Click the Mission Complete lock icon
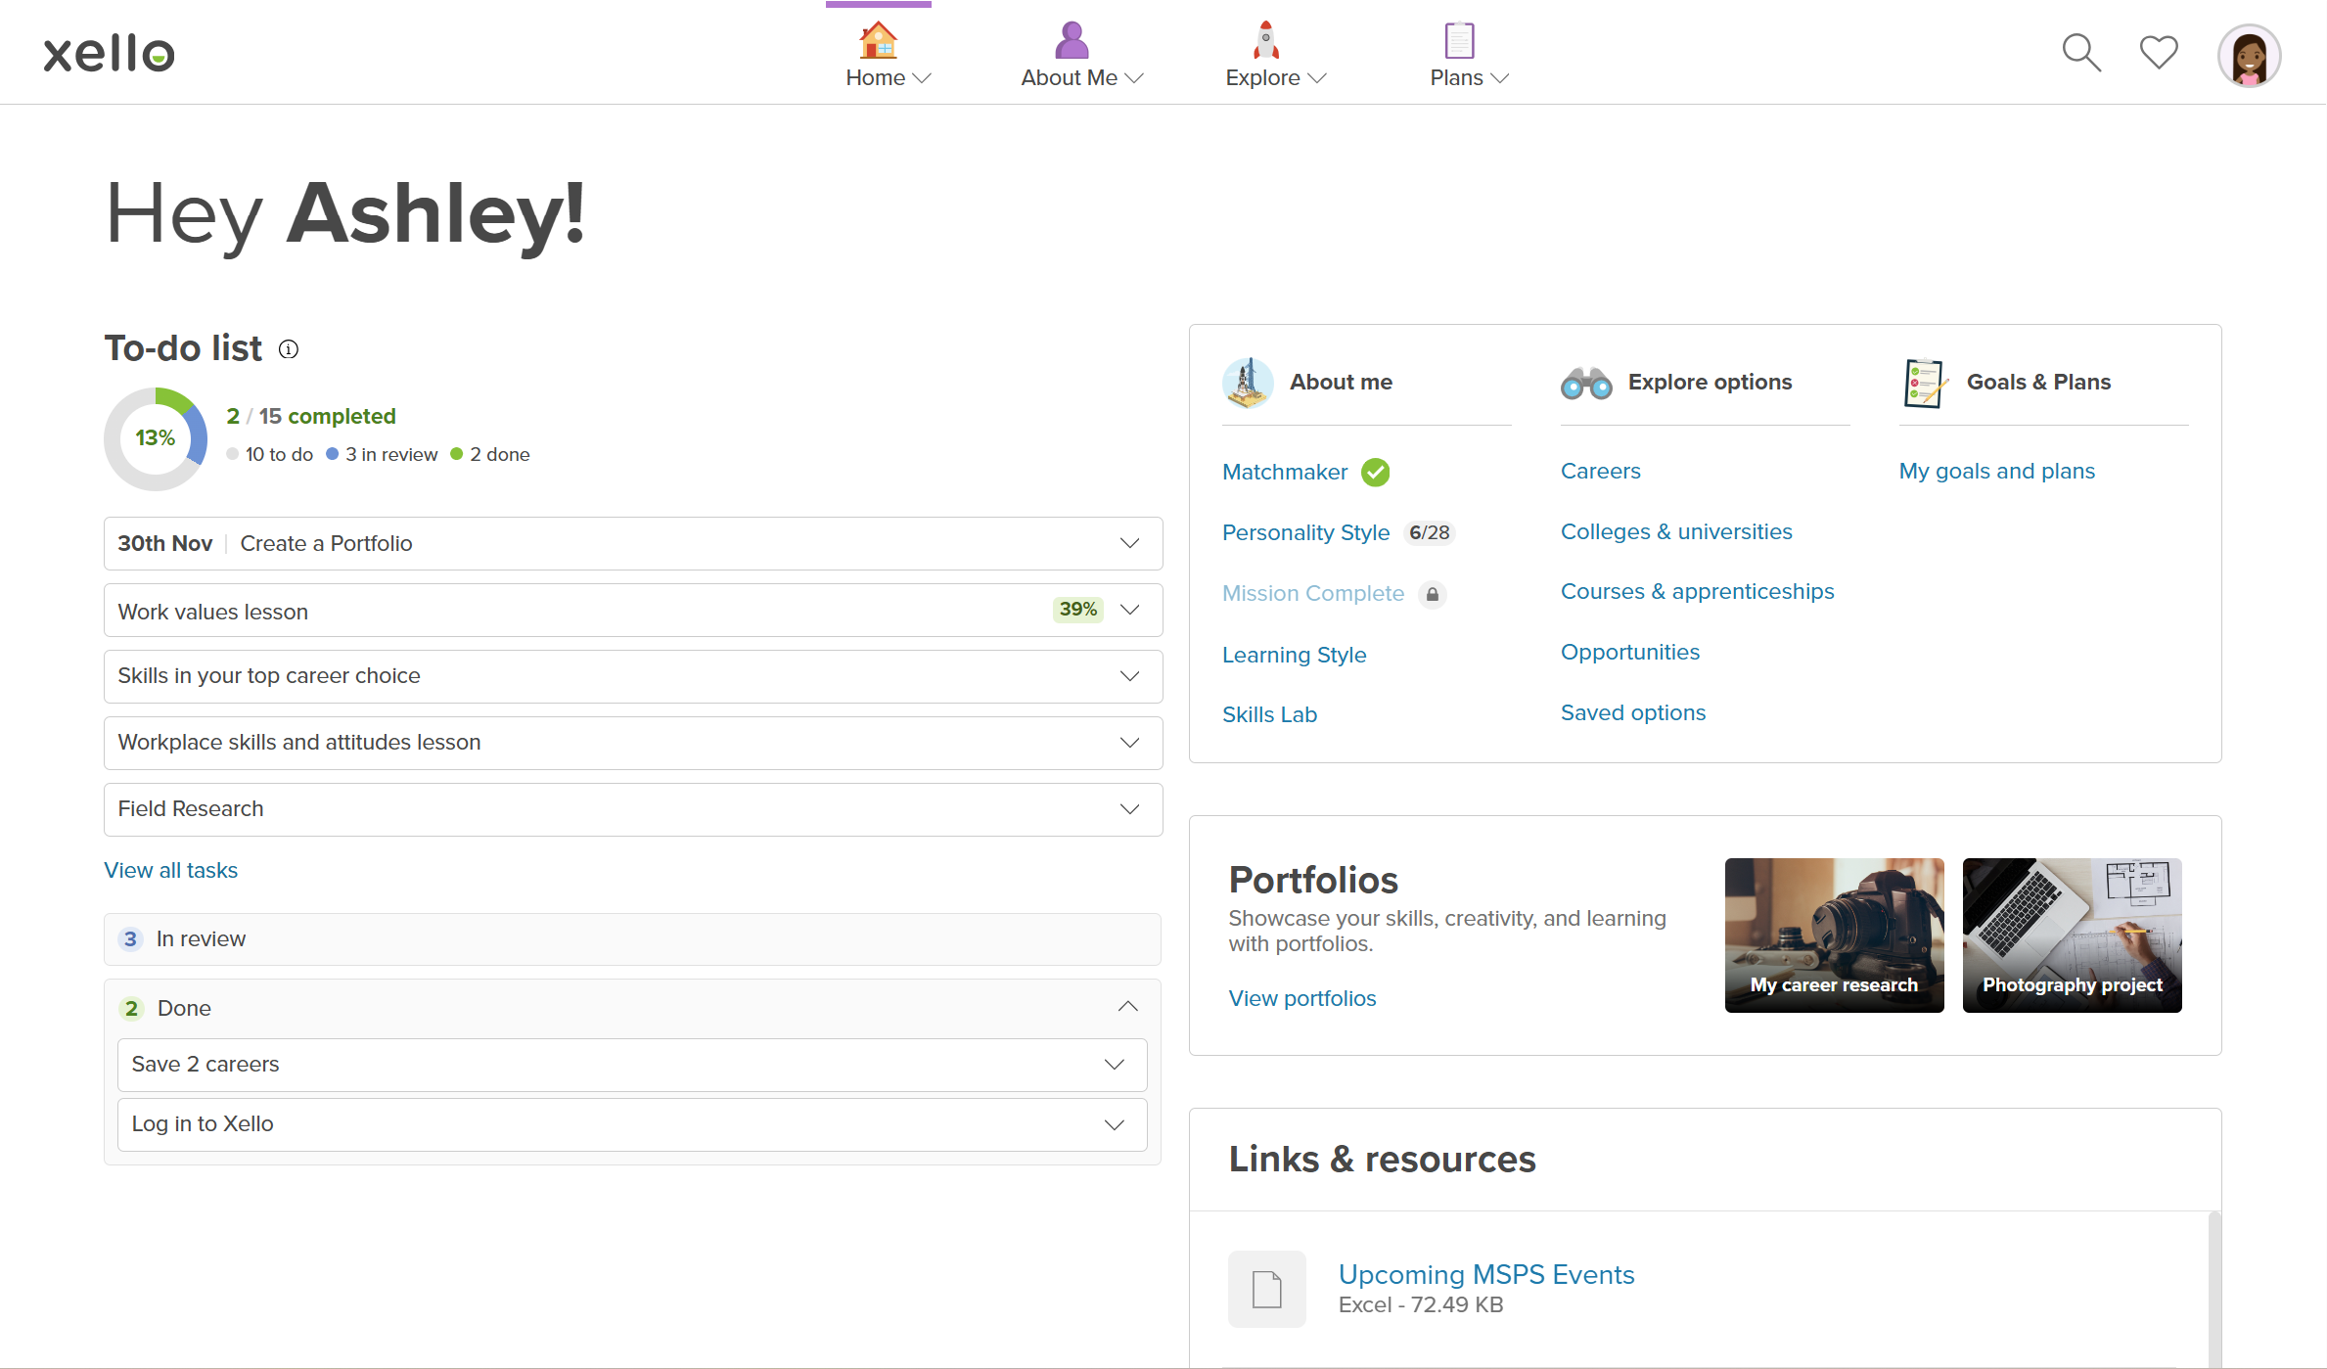2327x1369 pixels. (1432, 594)
